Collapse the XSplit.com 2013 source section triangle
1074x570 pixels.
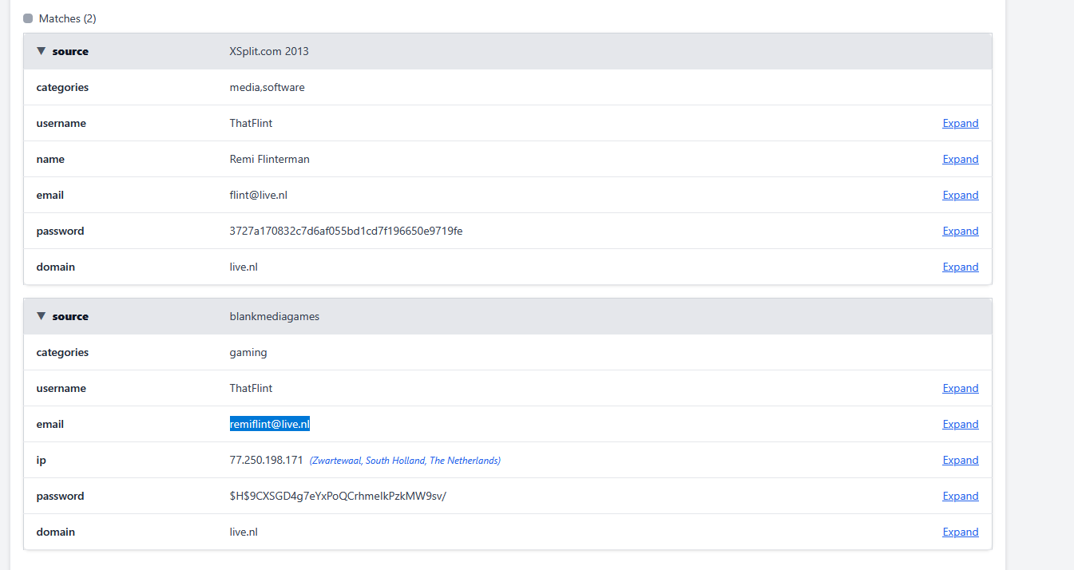pyautogui.click(x=41, y=51)
